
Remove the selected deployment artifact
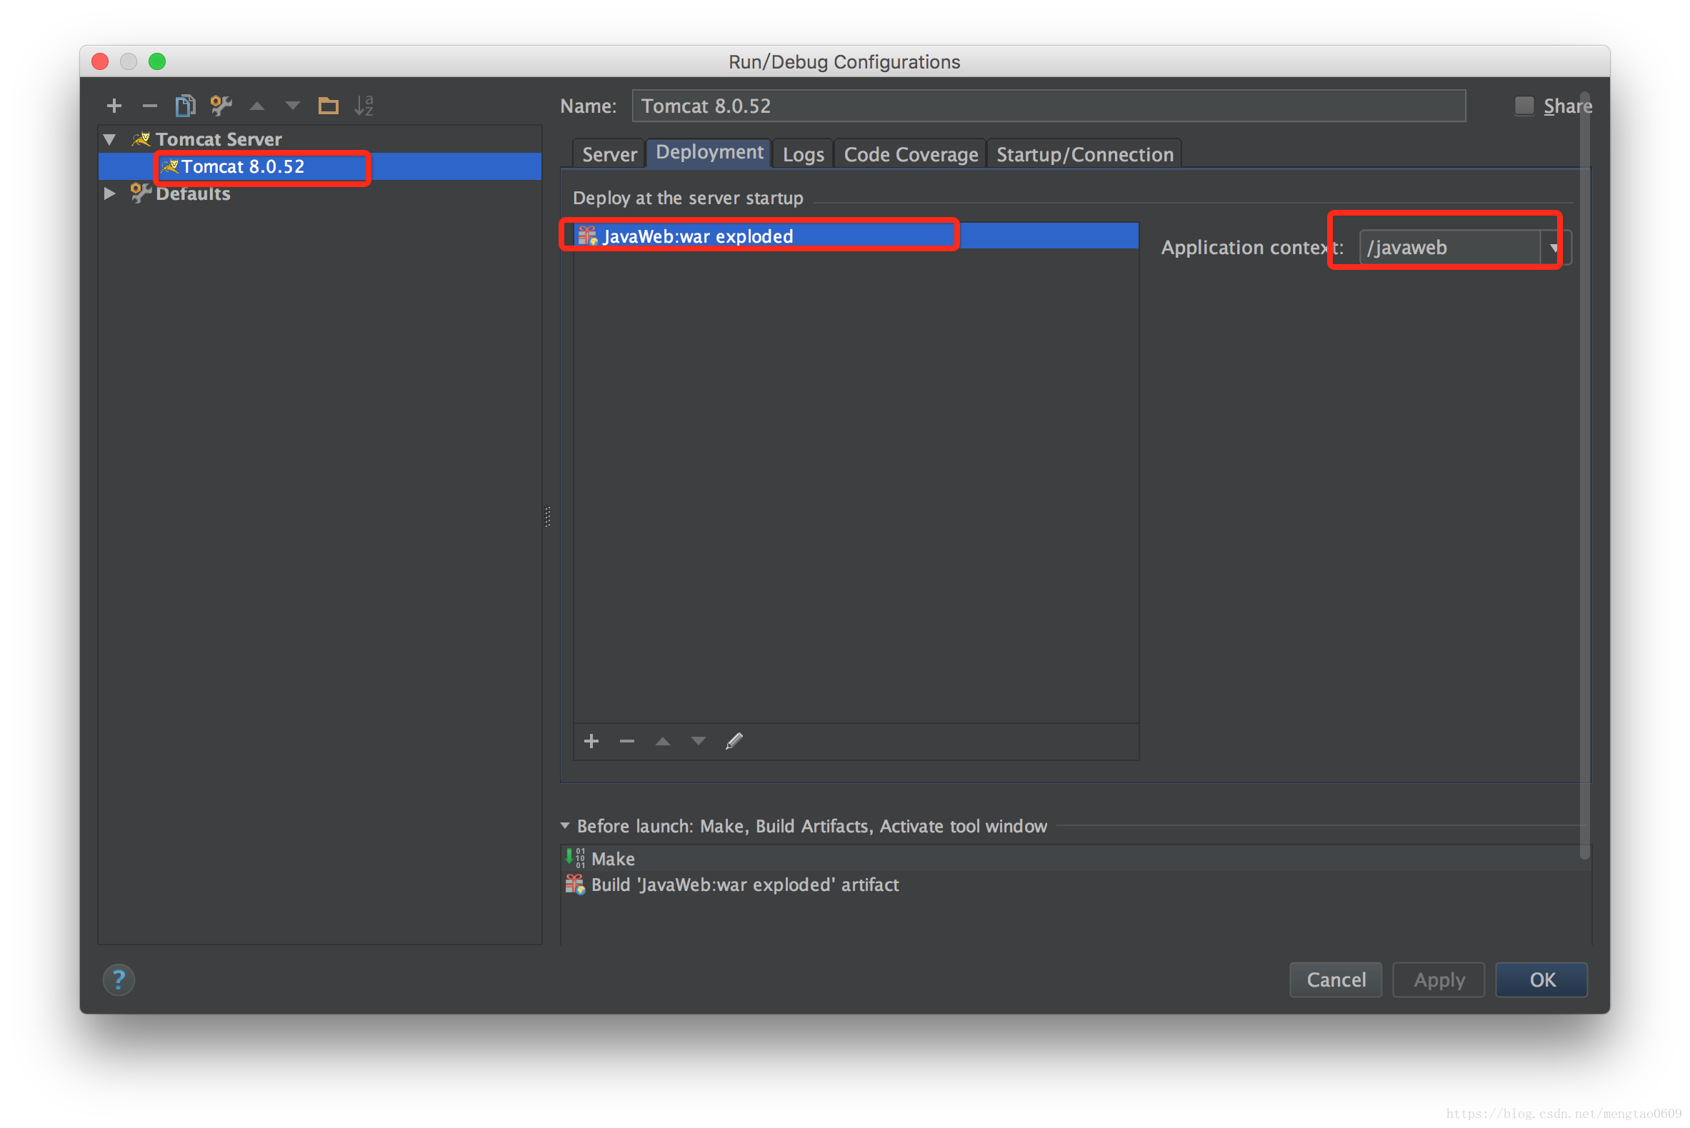[x=627, y=741]
